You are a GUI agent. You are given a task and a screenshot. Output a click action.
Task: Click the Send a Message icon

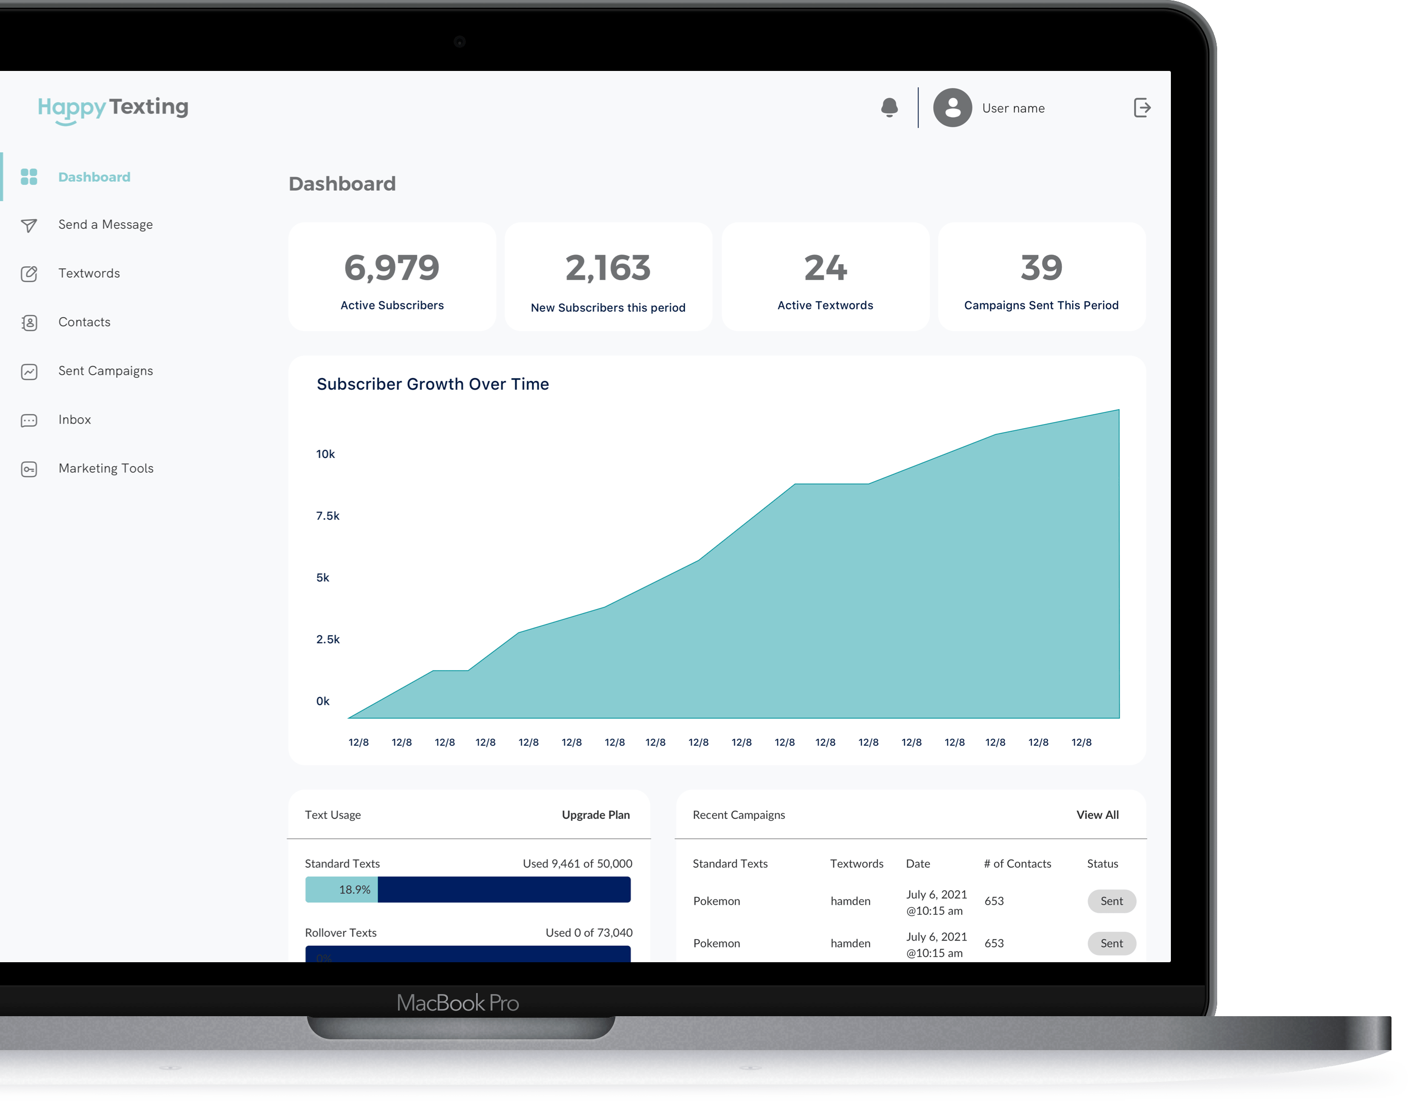(x=30, y=224)
